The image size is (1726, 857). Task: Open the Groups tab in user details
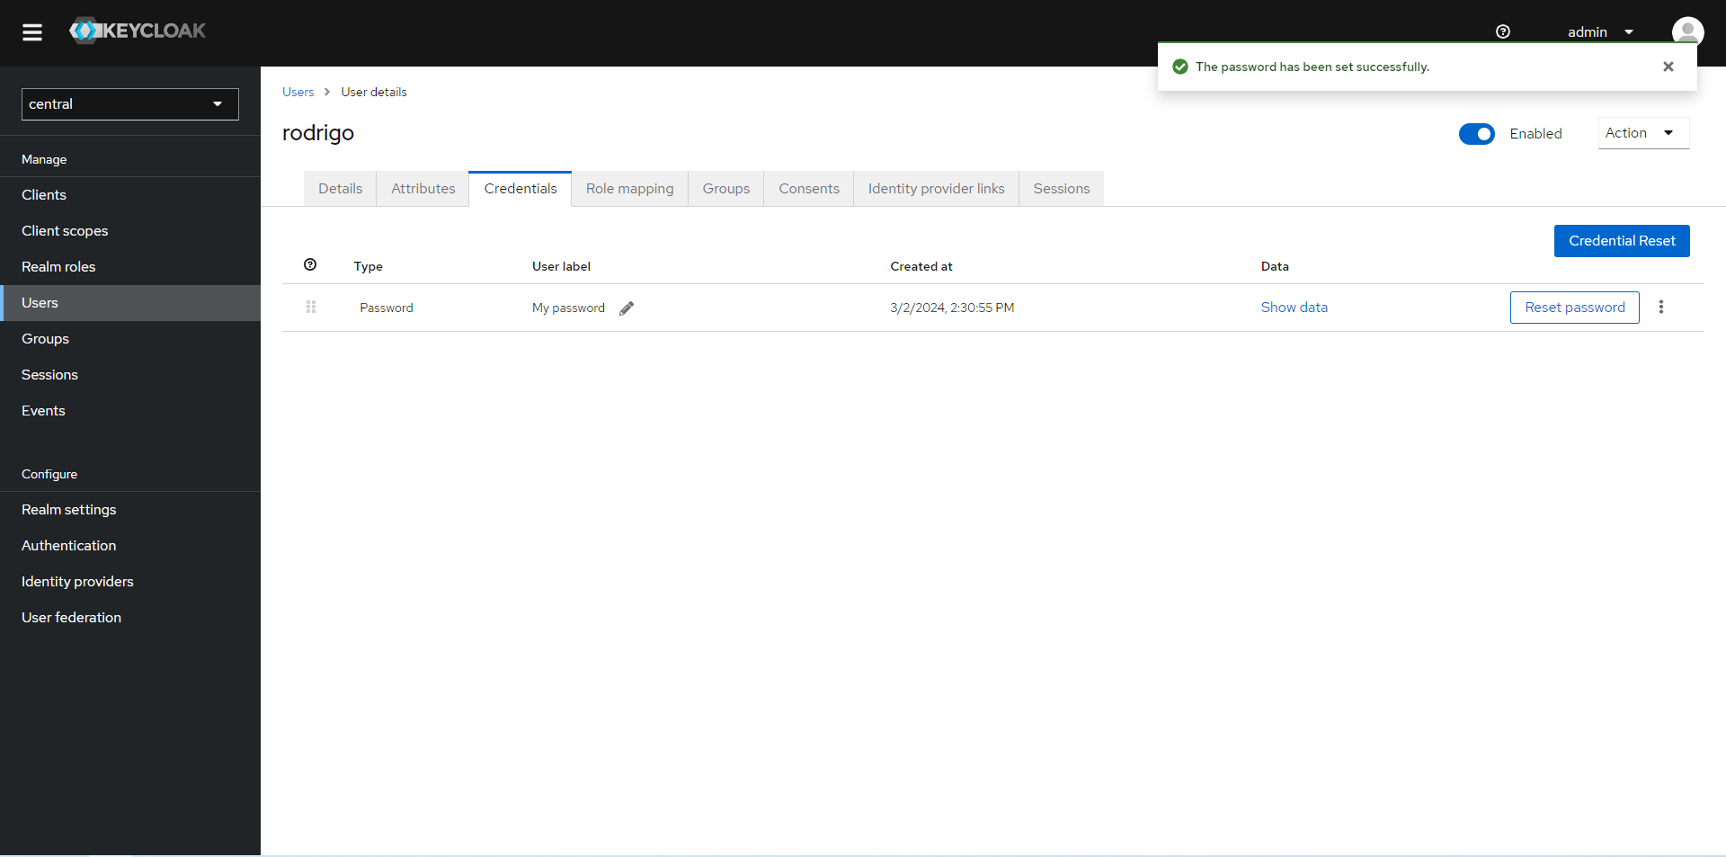click(725, 189)
